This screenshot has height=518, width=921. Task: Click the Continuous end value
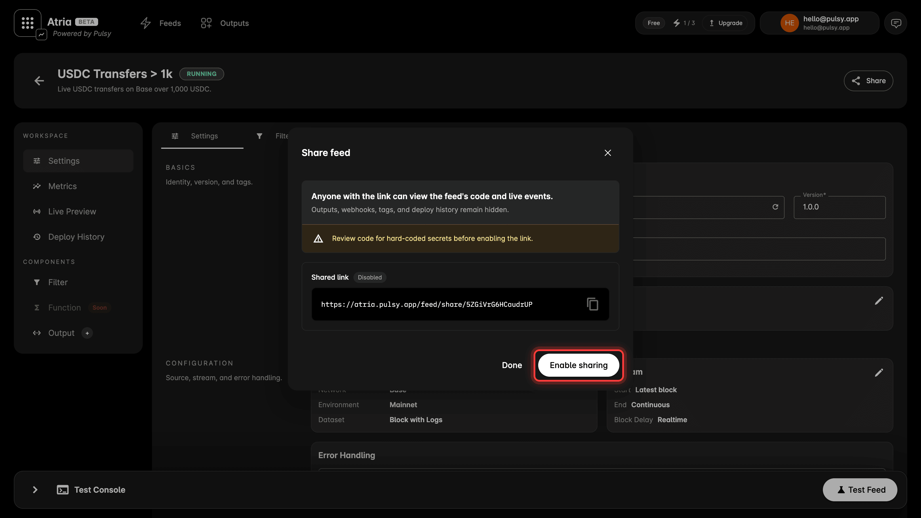point(650,405)
